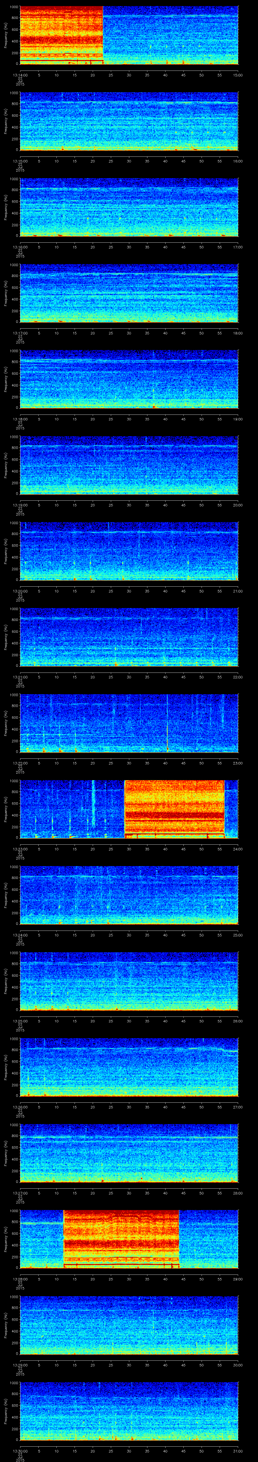Click the 13:26:00 start time label
This screenshot has width=258, height=1462.
pyautogui.click(x=20, y=1107)
